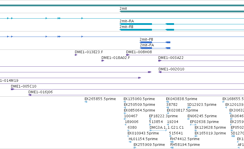Open the feature labeled 515641

pyautogui.click(x=176, y=133)
